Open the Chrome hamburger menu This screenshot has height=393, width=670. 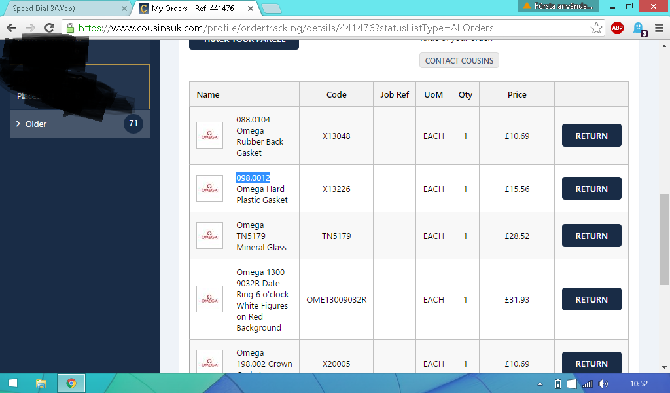click(x=659, y=28)
